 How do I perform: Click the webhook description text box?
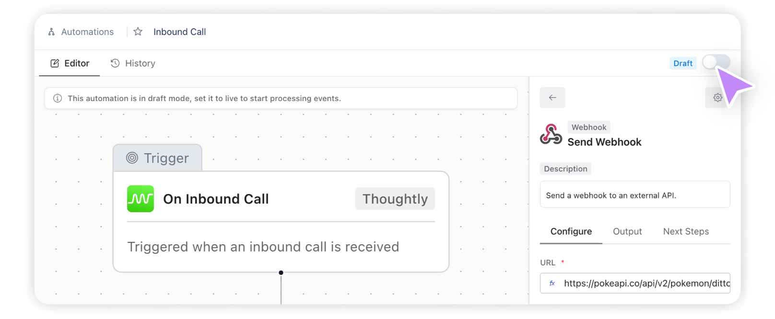(635, 194)
